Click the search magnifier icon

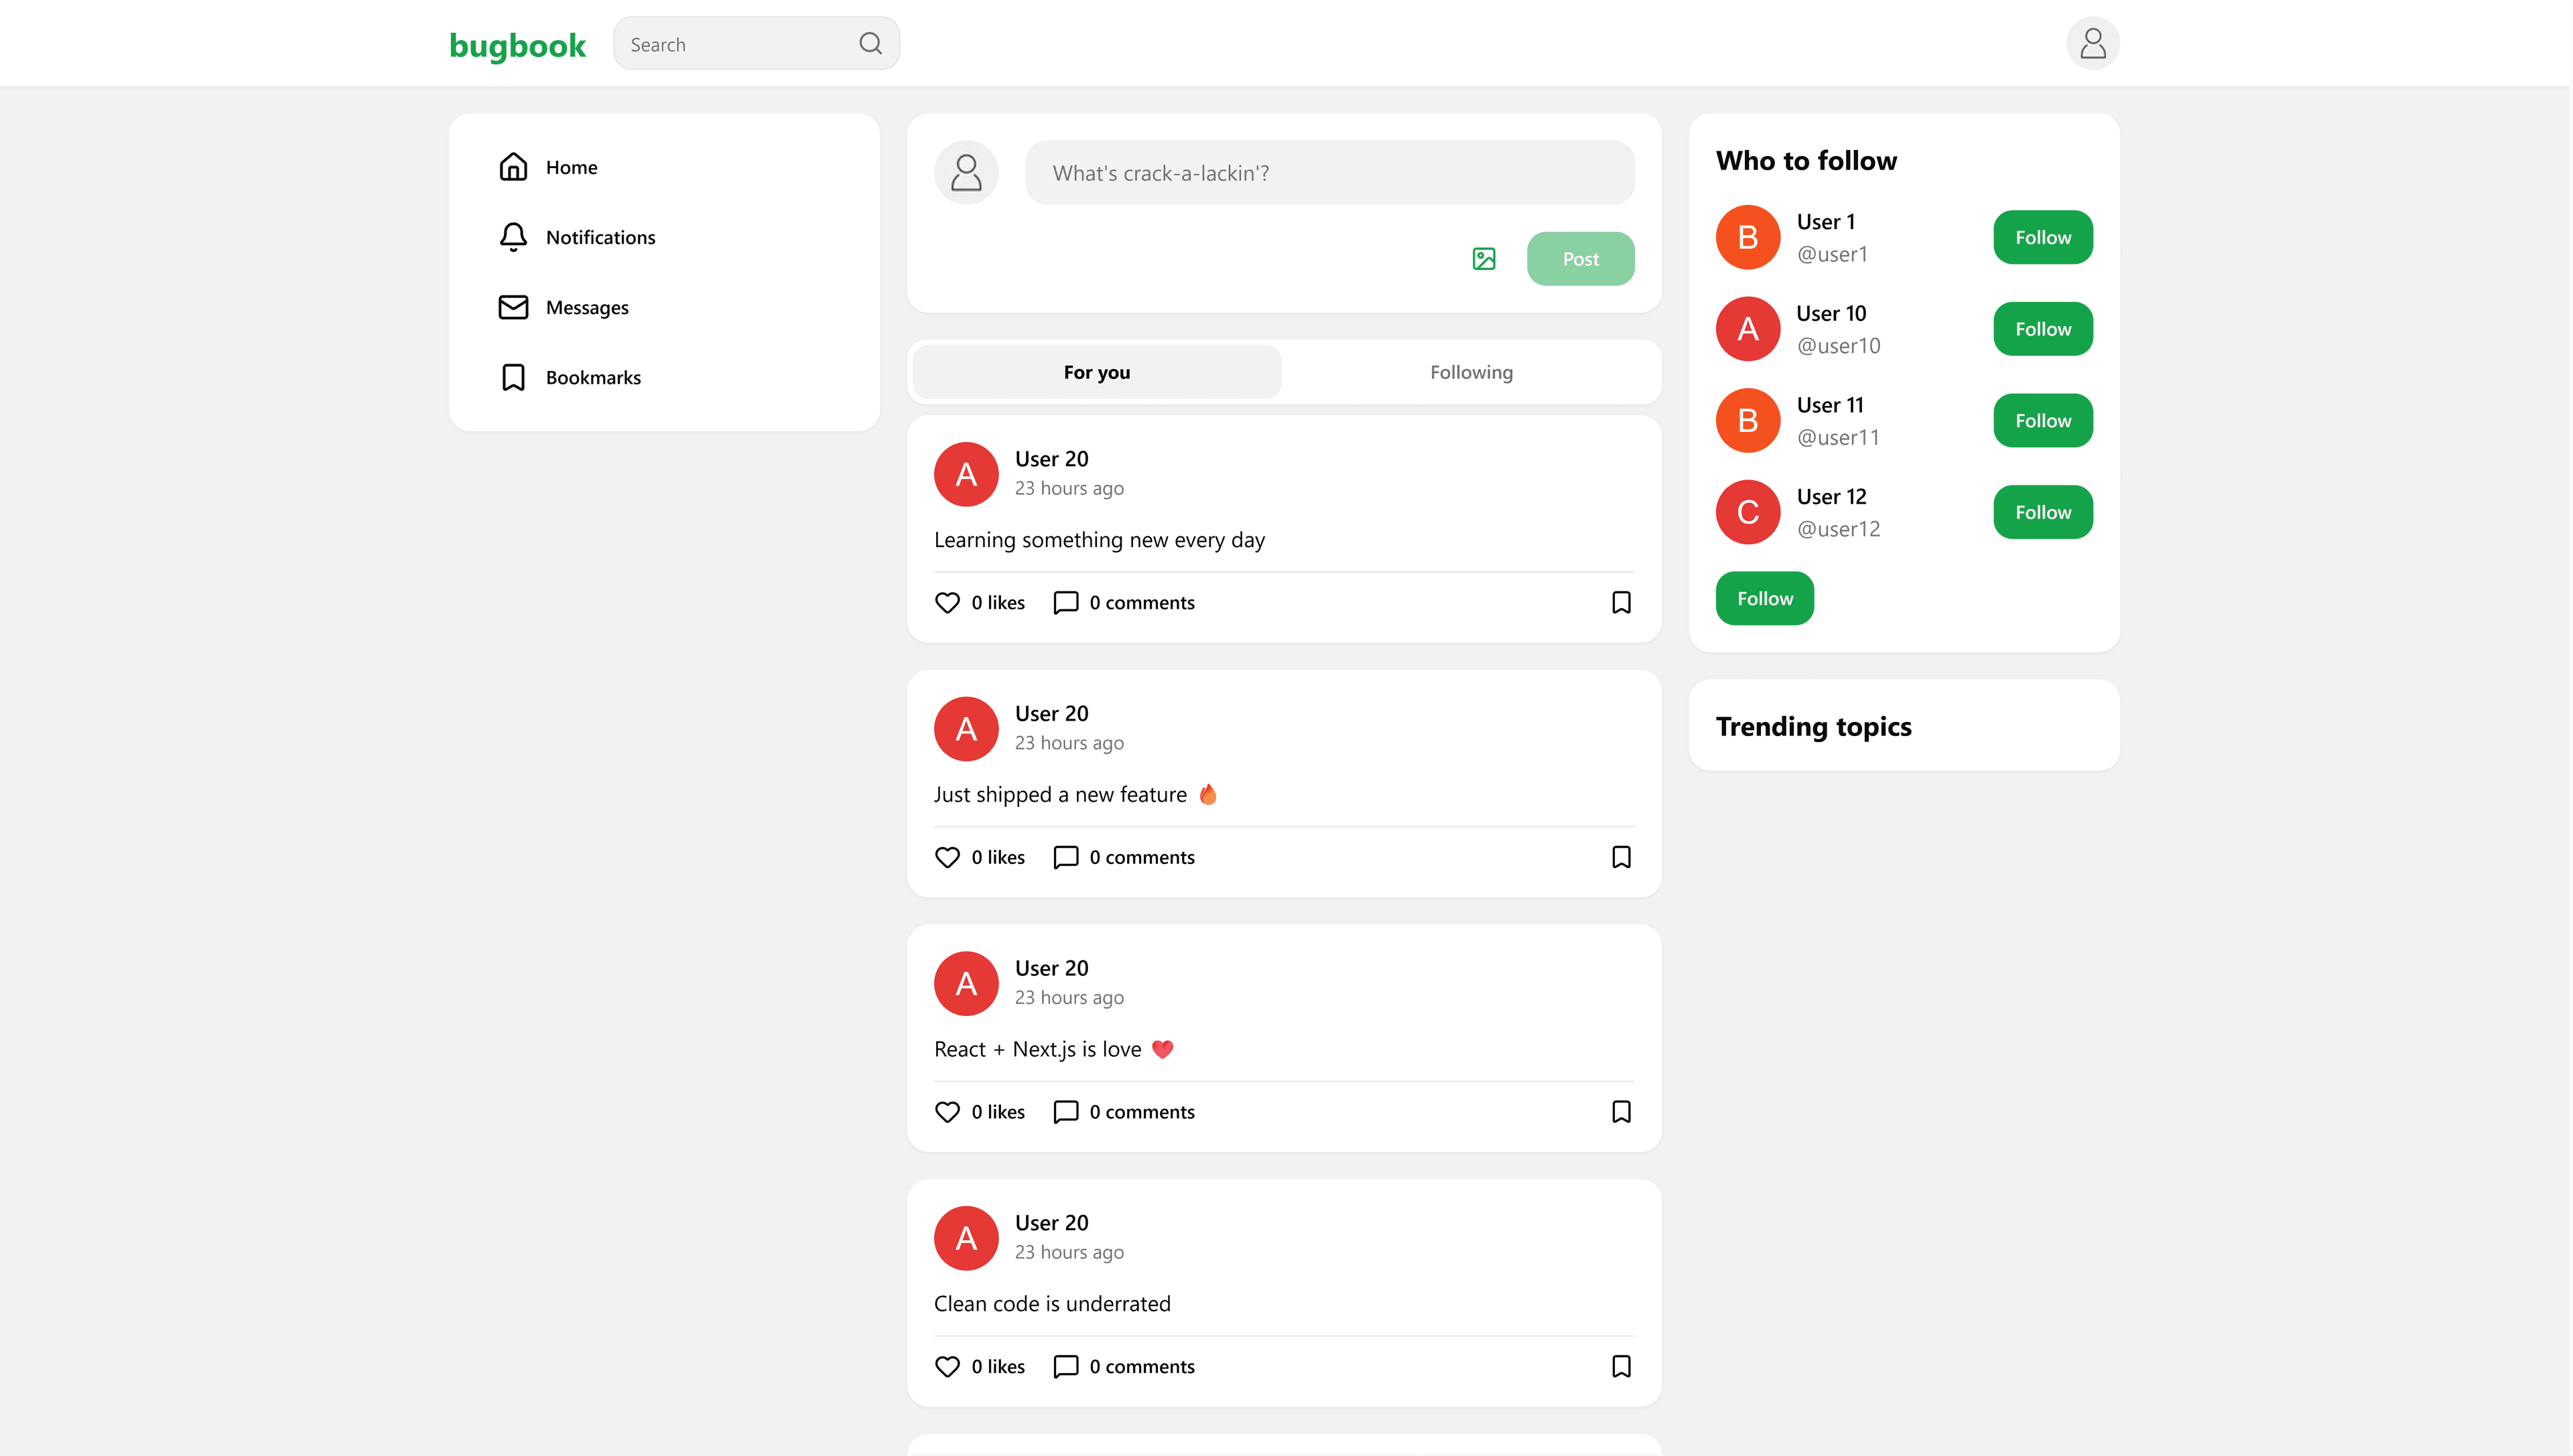[x=869, y=43]
